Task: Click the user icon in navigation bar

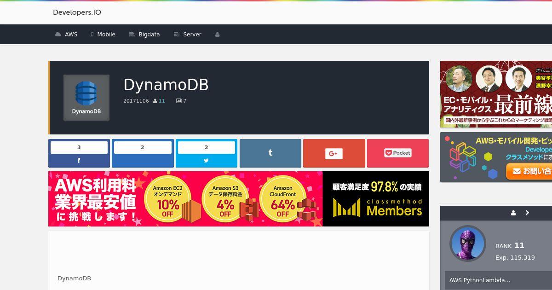Action: pyautogui.click(x=217, y=35)
